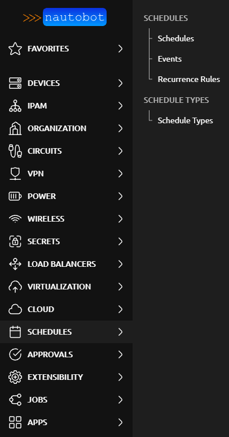Click the nautobot logo
The width and height of the screenshot is (229, 437).
[x=65, y=18]
